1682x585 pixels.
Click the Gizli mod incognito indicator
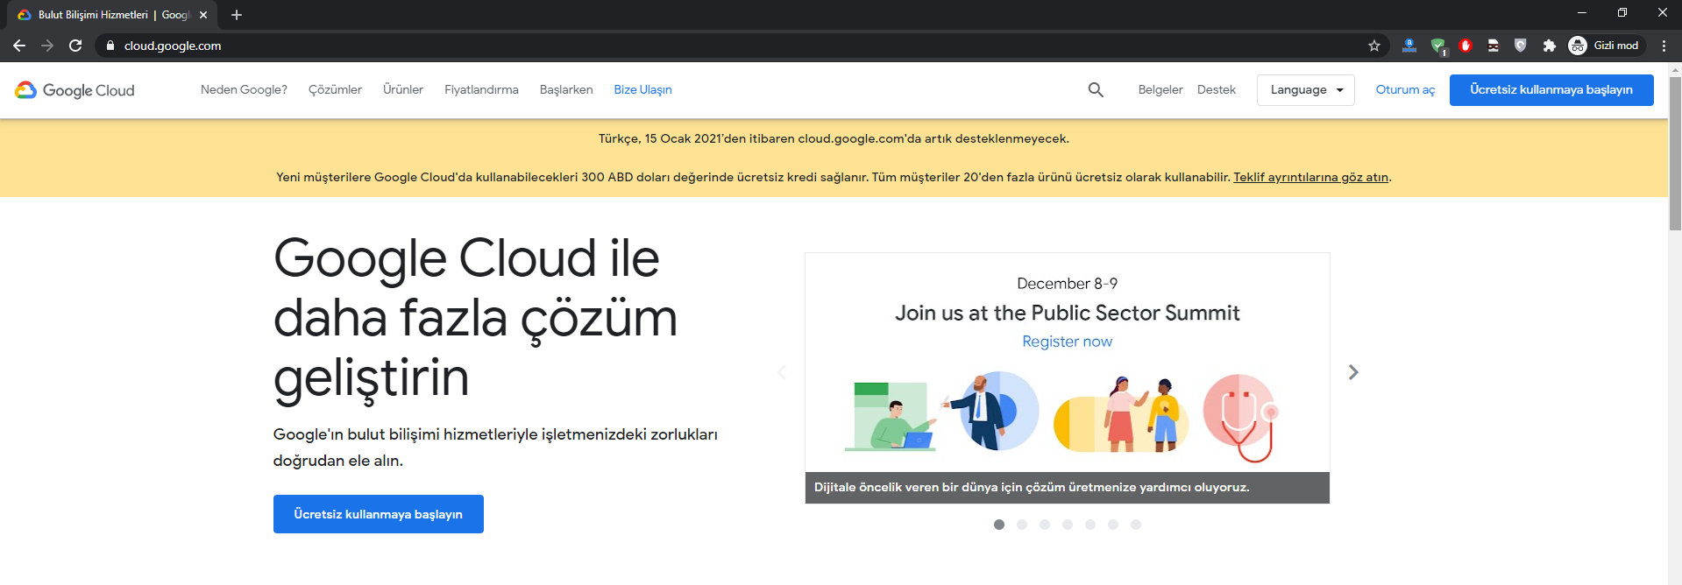1604,46
